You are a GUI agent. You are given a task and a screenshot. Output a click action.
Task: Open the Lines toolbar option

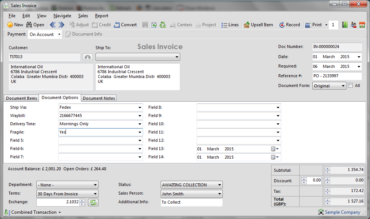(x=230, y=25)
